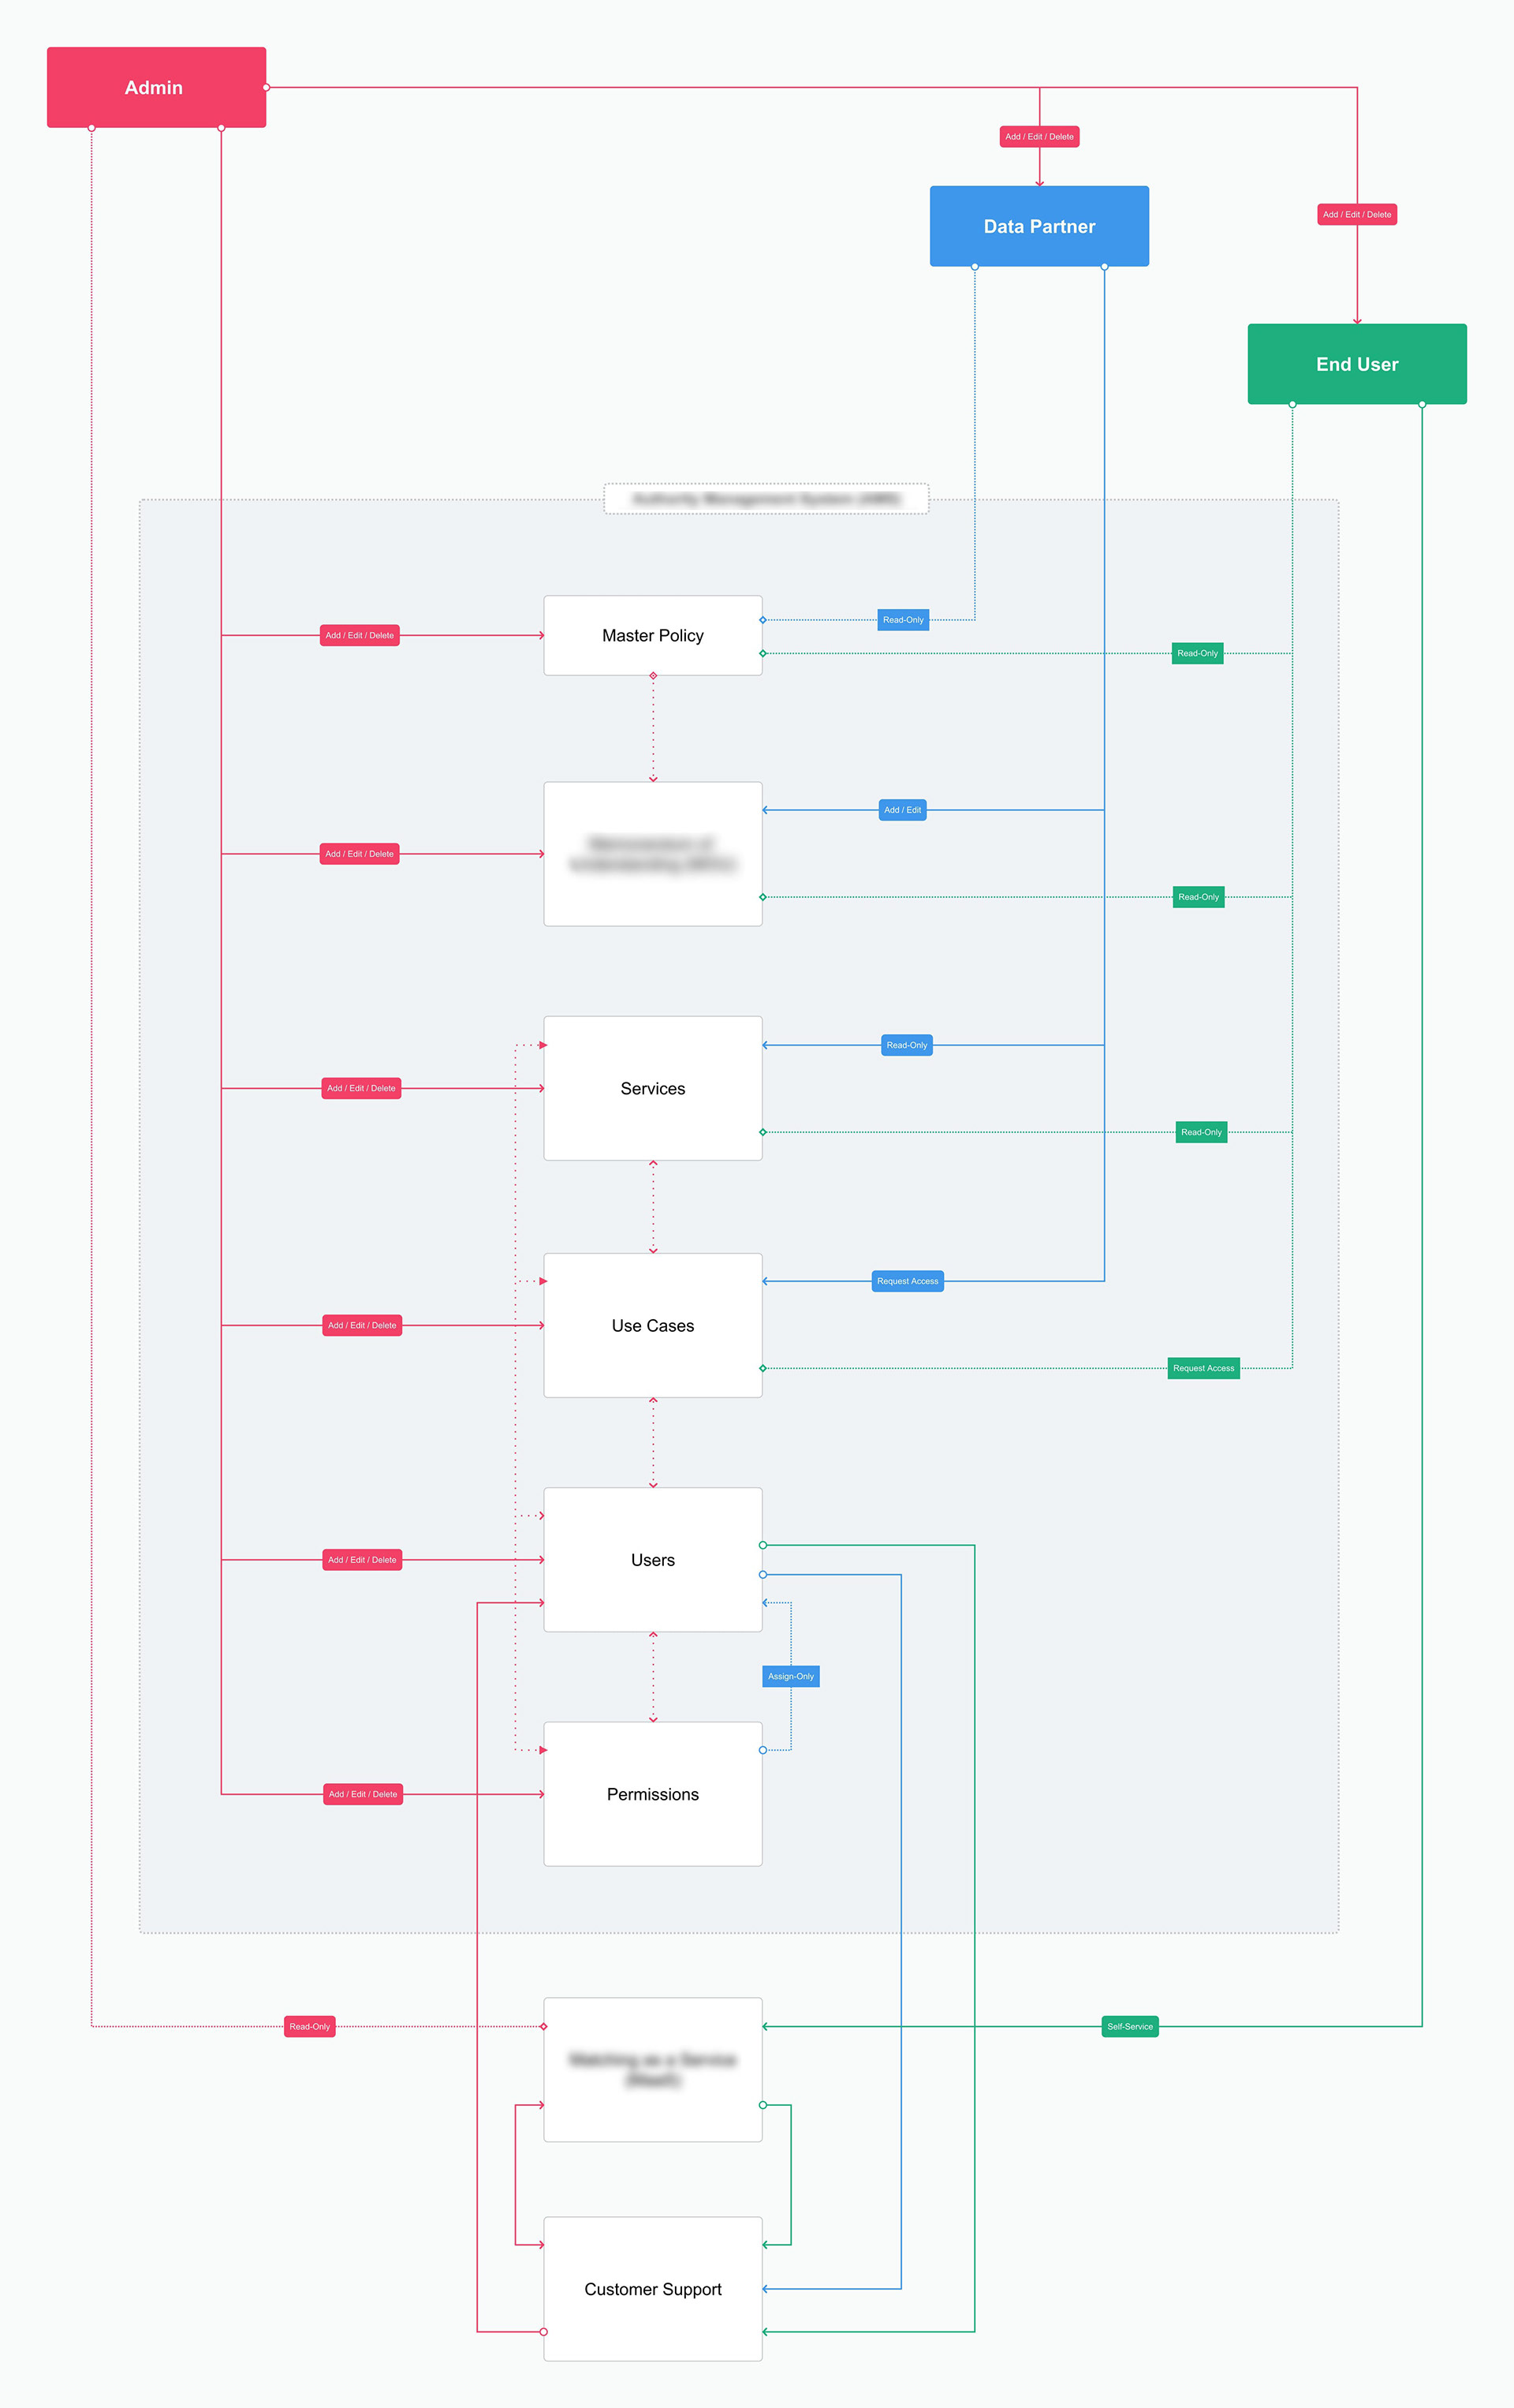The width and height of the screenshot is (1514, 2408).
Task: Click the Use Cases node
Action: click(x=653, y=1326)
